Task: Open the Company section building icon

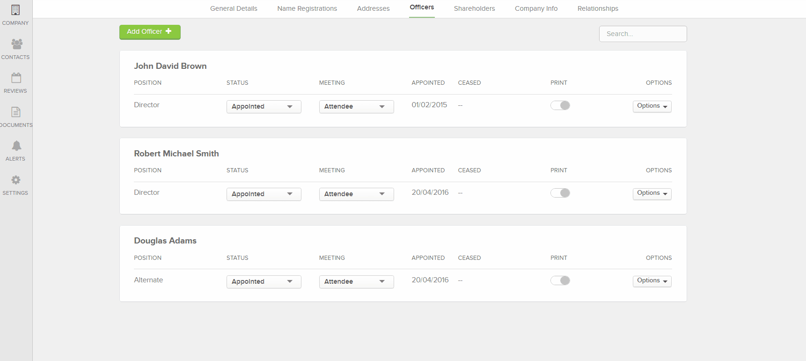Action: (x=15, y=10)
